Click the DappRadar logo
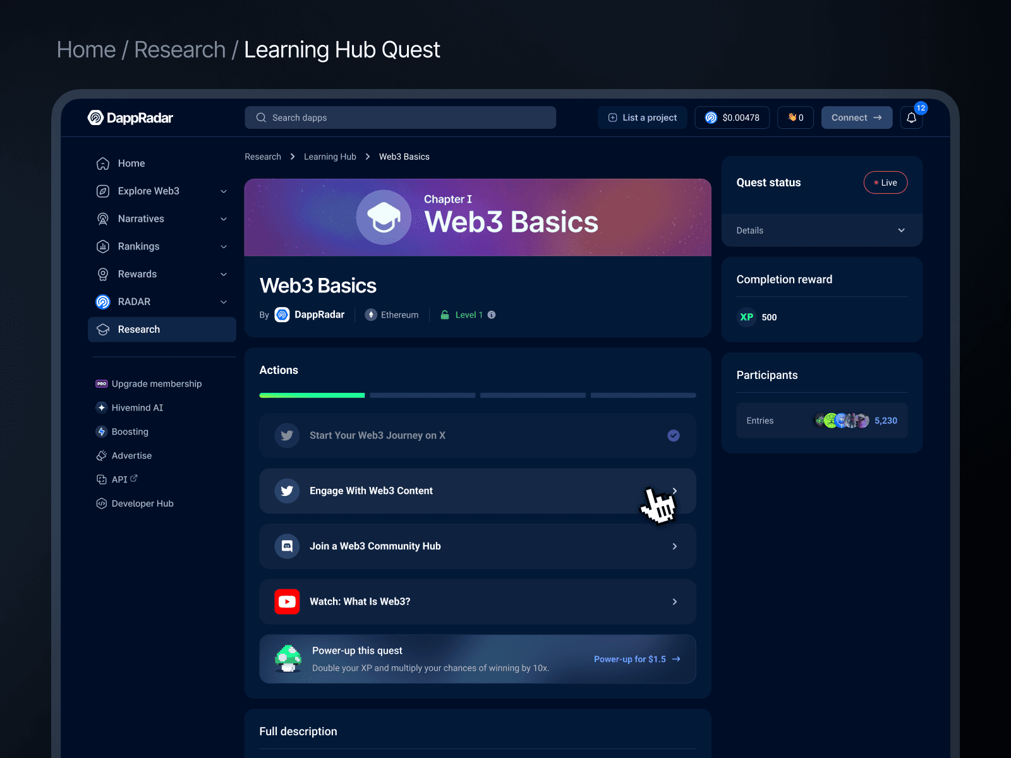Viewport: 1011px width, 758px height. [x=130, y=117]
